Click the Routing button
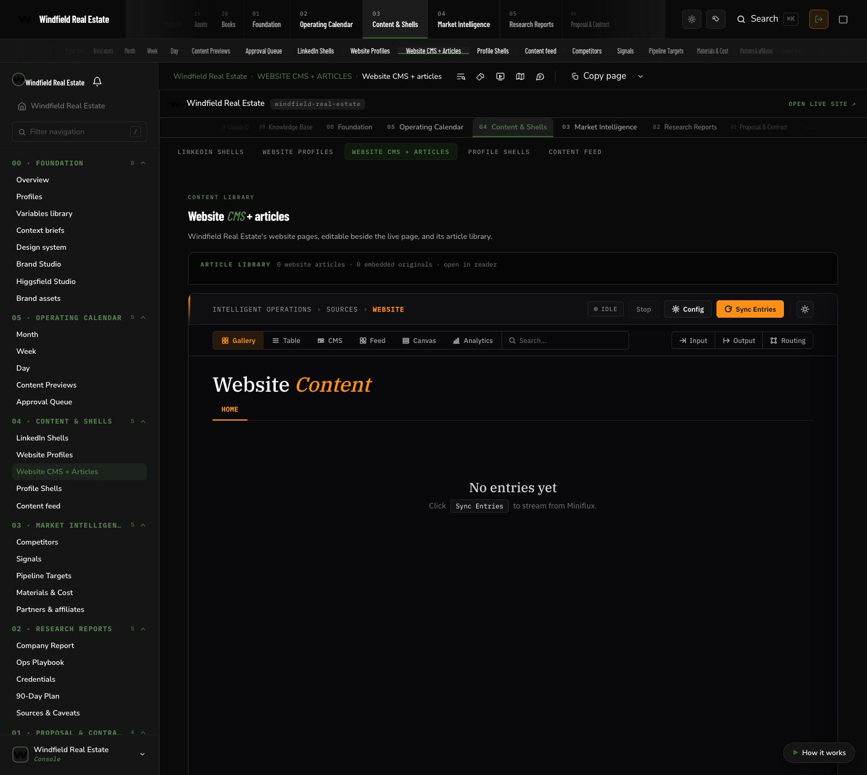 (788, 341)
